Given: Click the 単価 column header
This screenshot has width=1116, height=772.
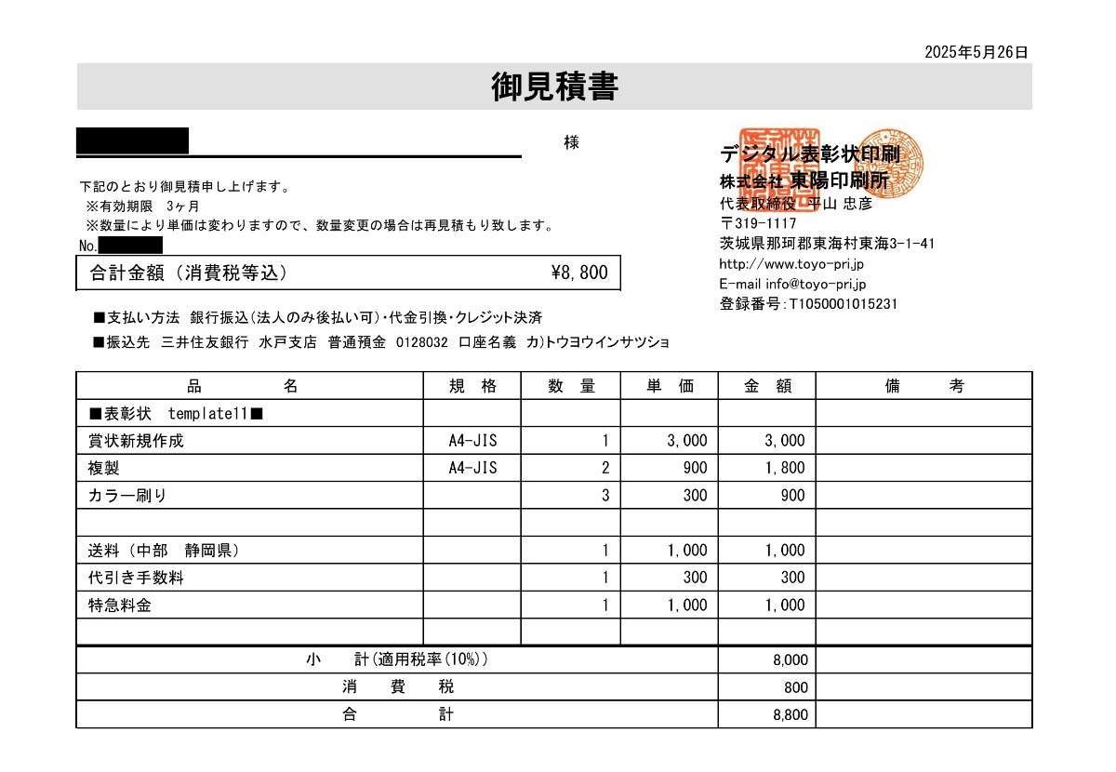Looking at the screenshot, I should tap(670, 386).
